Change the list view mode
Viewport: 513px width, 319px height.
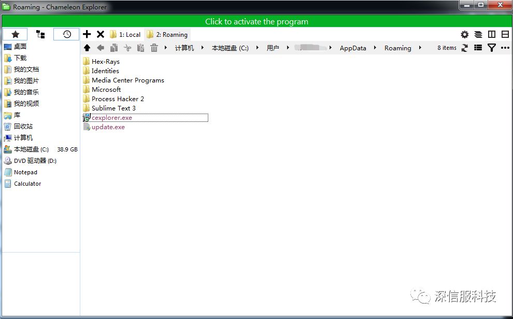click(x=478, y=48)
